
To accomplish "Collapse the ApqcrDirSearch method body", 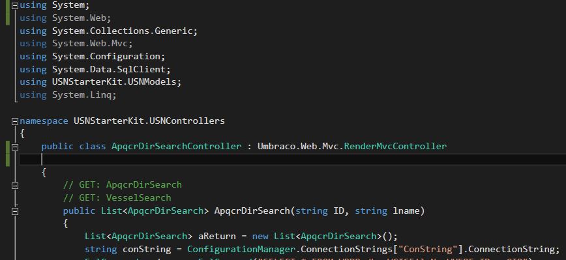I will 15,211.
